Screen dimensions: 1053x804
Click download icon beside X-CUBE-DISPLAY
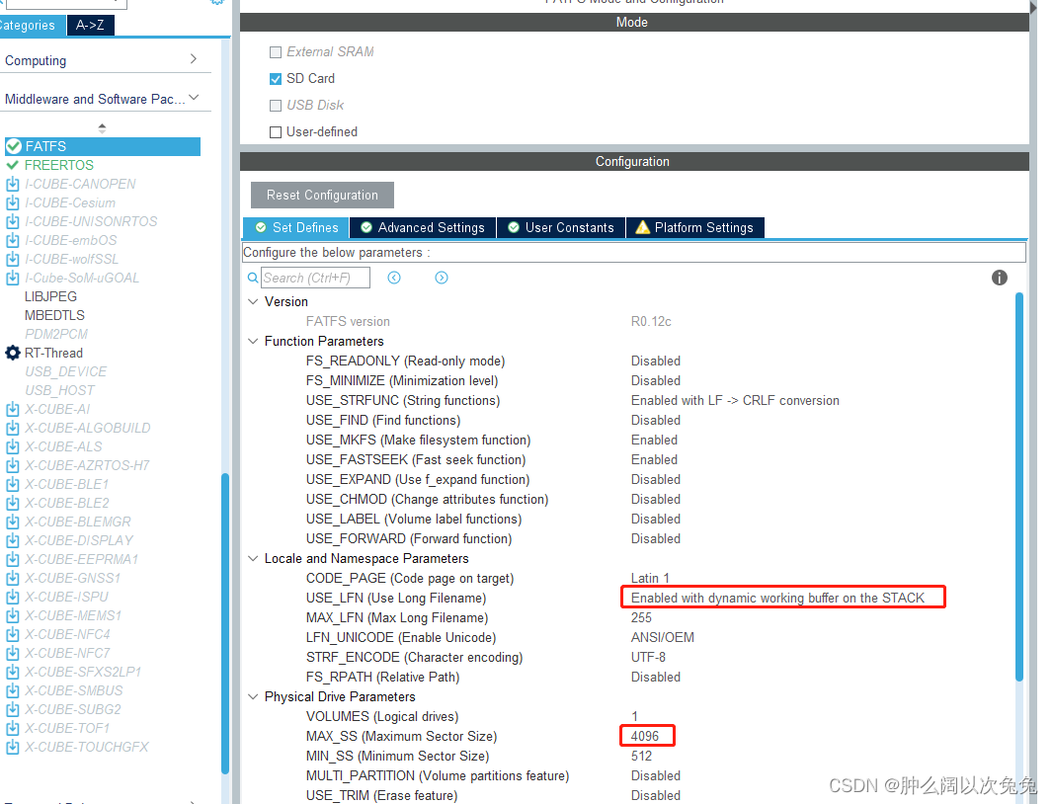[x=12, y=540]
